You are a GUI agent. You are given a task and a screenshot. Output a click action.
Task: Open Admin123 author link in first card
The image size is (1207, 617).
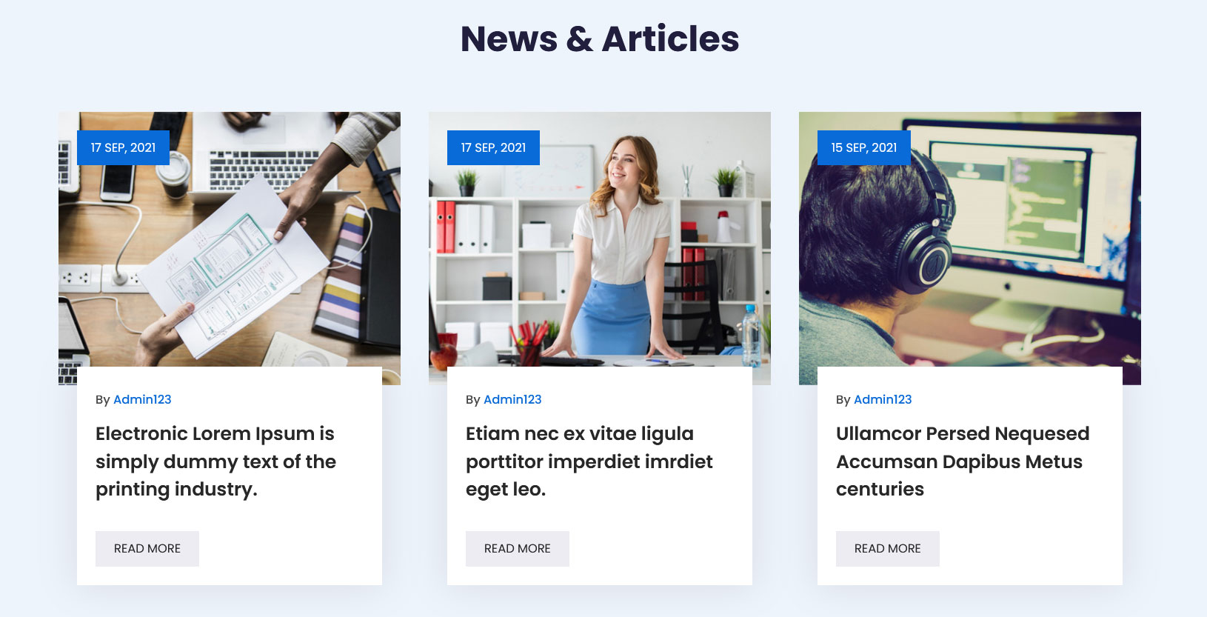[142, 399]
